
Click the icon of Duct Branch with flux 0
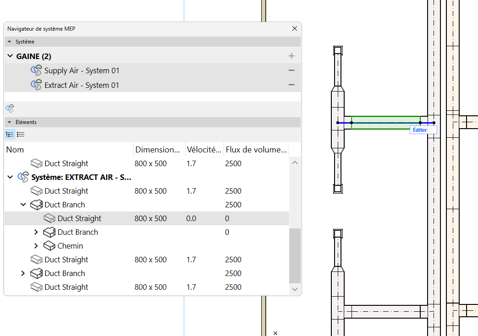tap(49, 232)
